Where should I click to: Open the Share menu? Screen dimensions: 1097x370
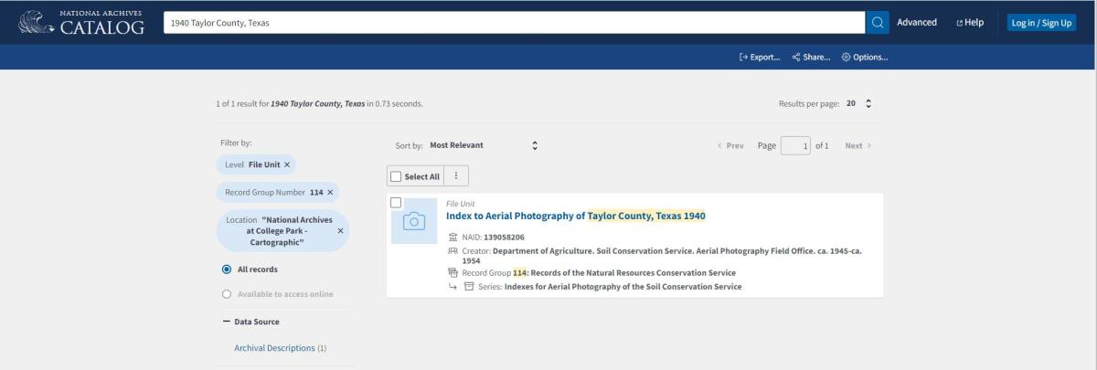point(810,58)
